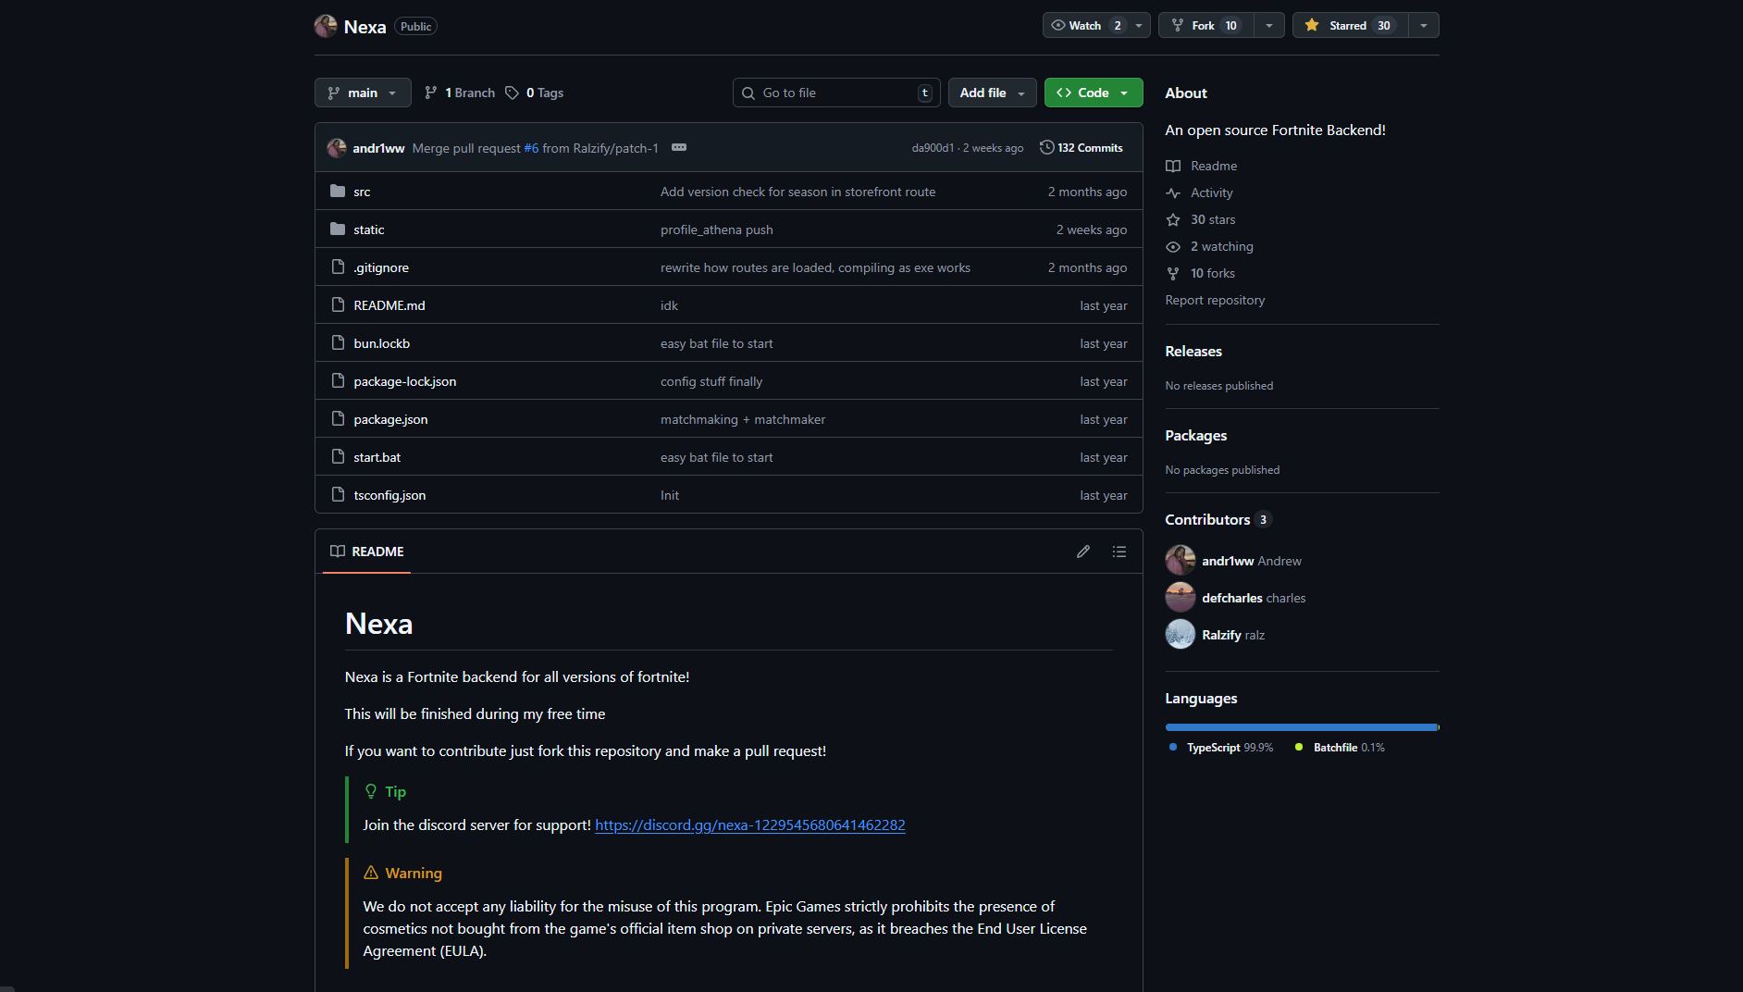Screen dimensions: 1743x992
Task: Click andr1ww avatar in the commit bar
Action: pyautogui.click(x=337, y=148)
